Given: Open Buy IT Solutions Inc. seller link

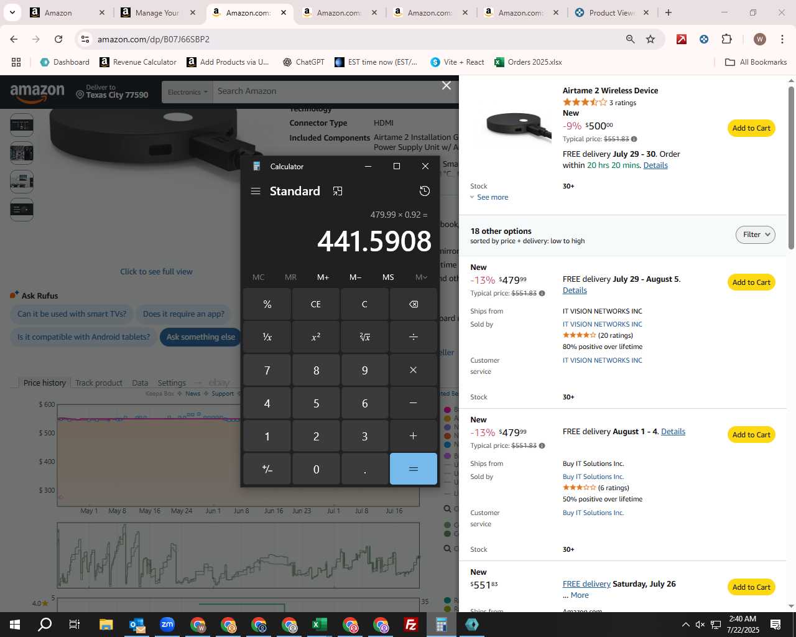Looking at the screenshot, I should [x=593, y=477].
